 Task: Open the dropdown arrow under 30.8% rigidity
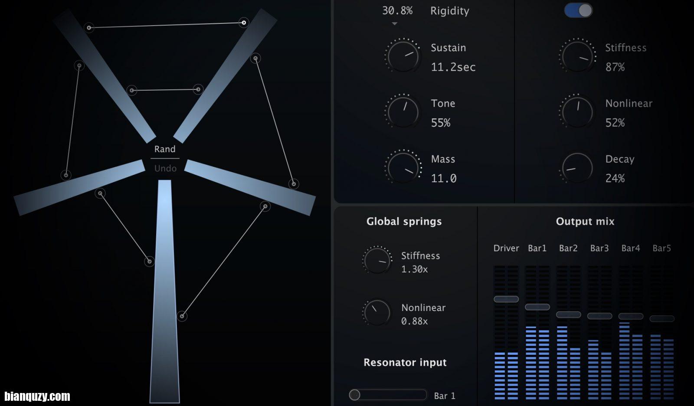[394, 24]
